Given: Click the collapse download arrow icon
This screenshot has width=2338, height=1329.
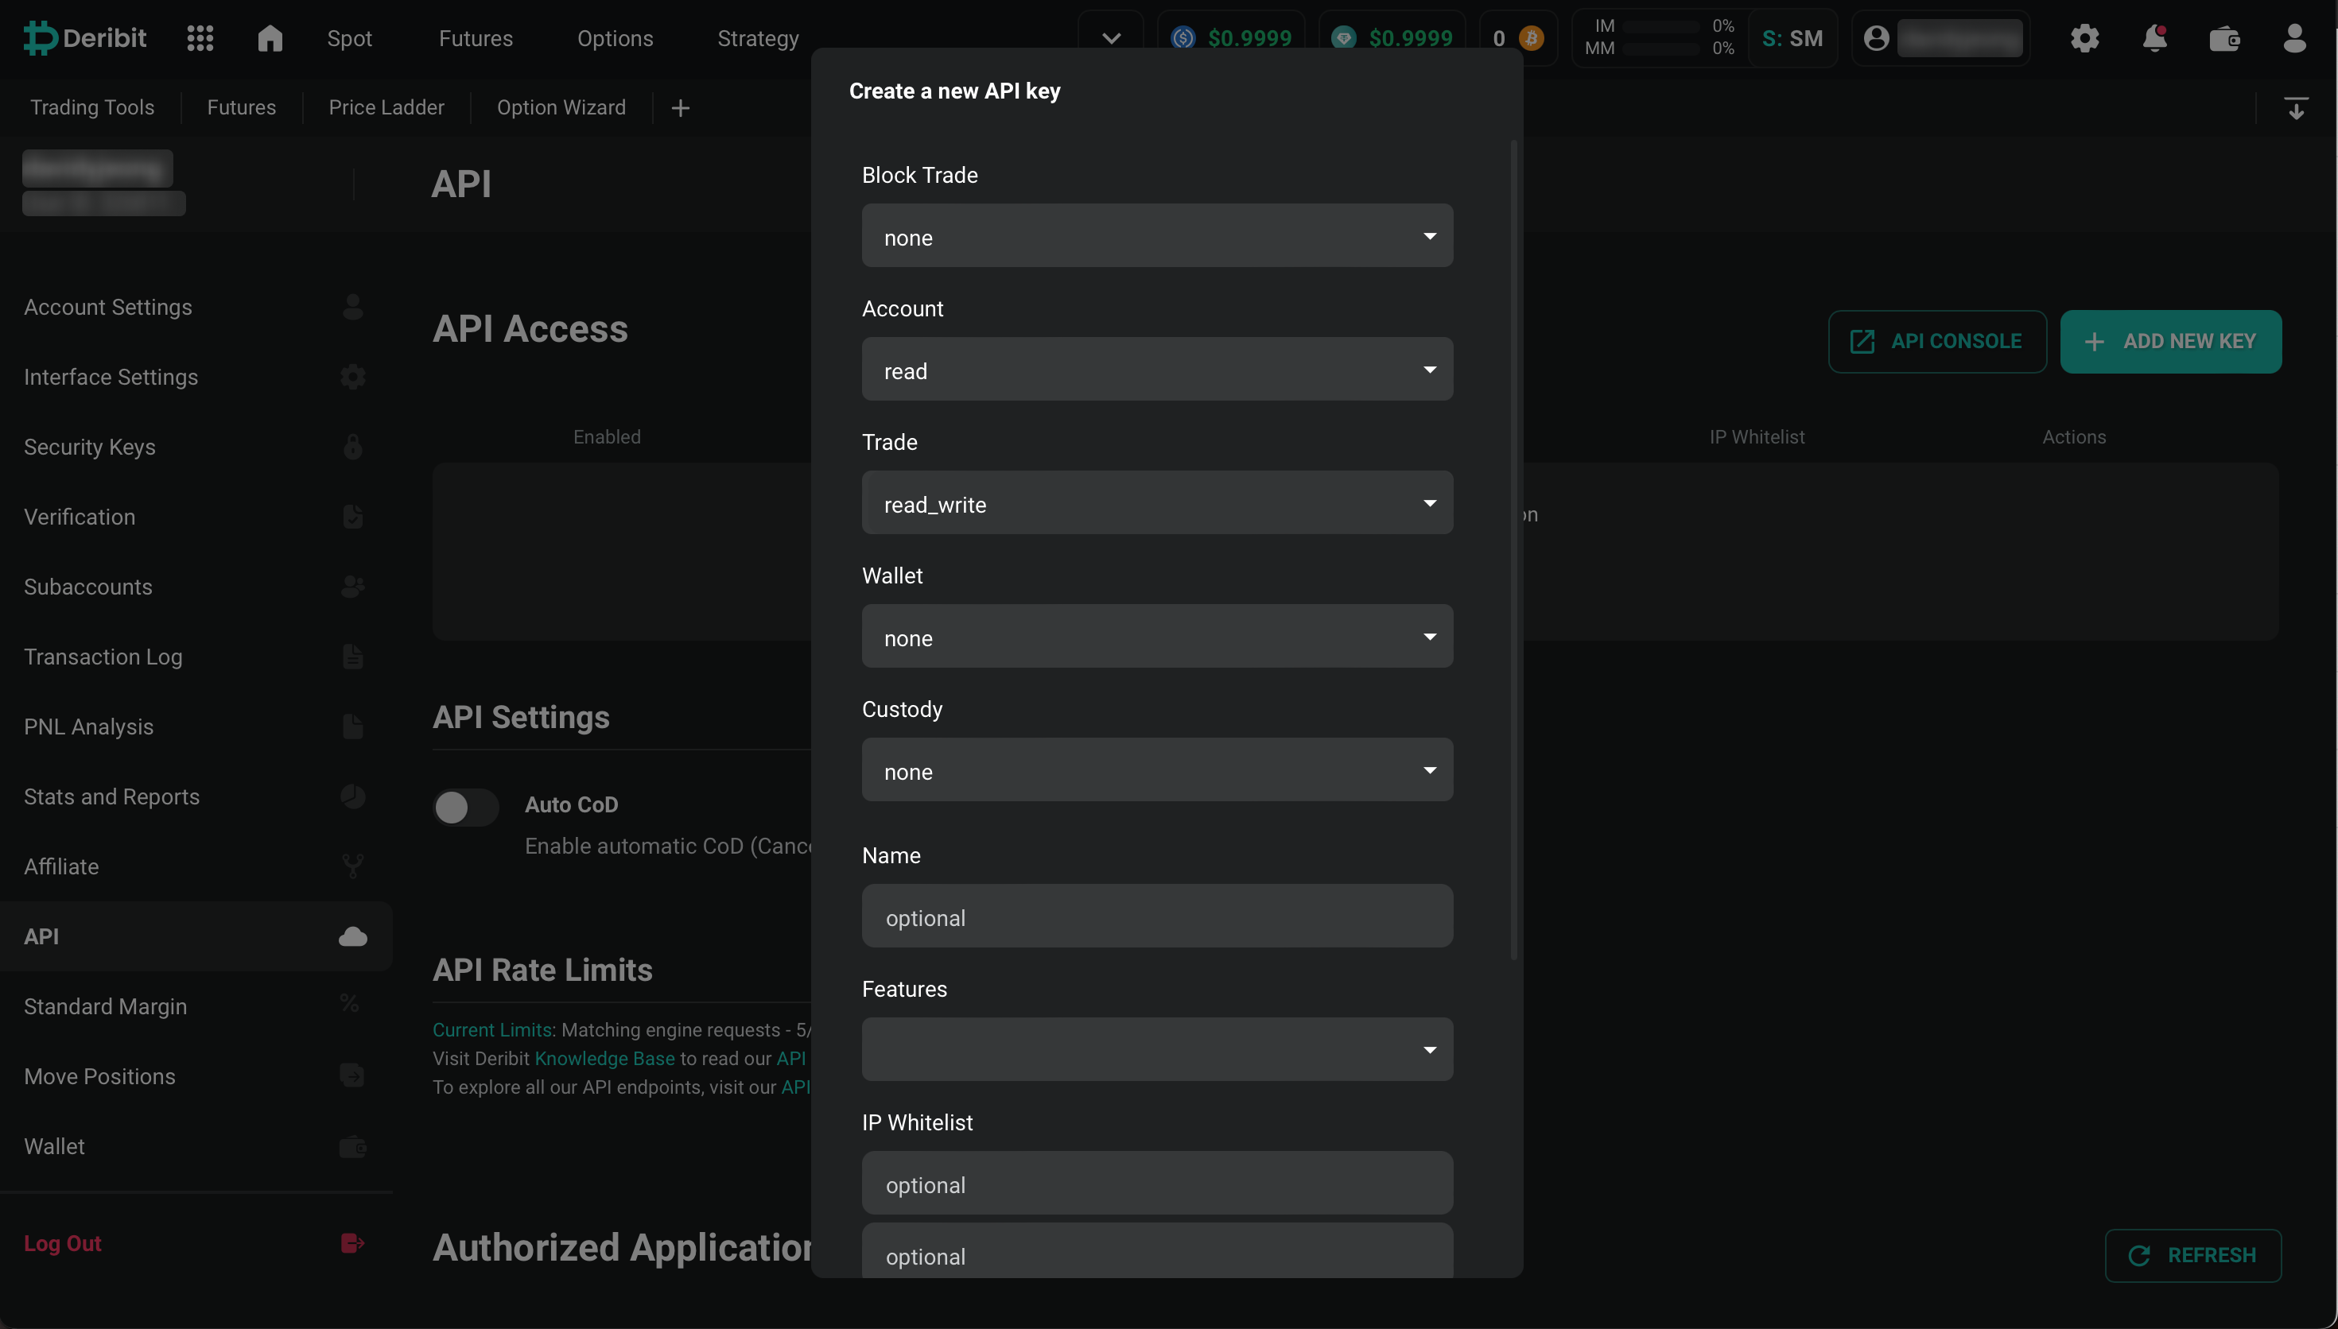Looking at the screenshot, I should tap(2295, 108).
